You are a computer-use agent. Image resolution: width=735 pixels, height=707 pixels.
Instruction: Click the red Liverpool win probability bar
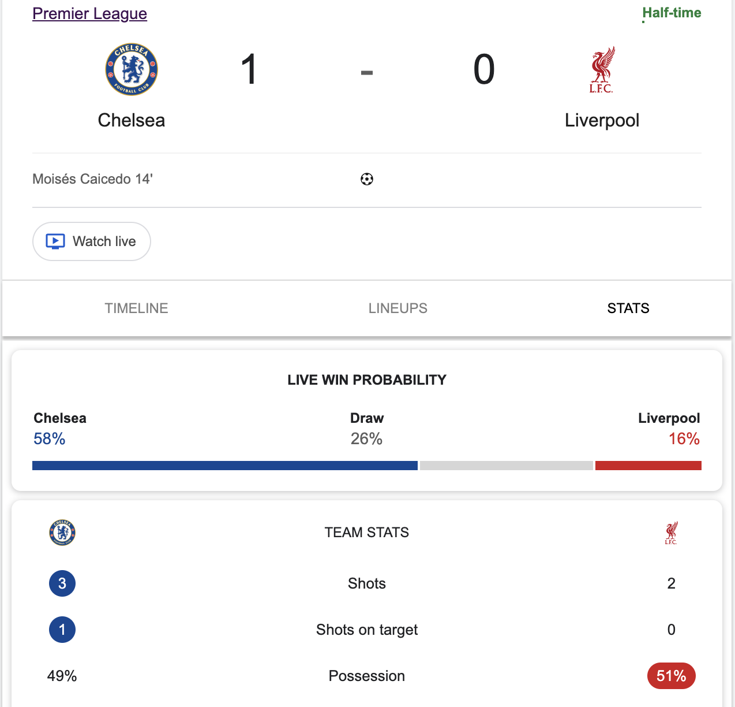648,466
